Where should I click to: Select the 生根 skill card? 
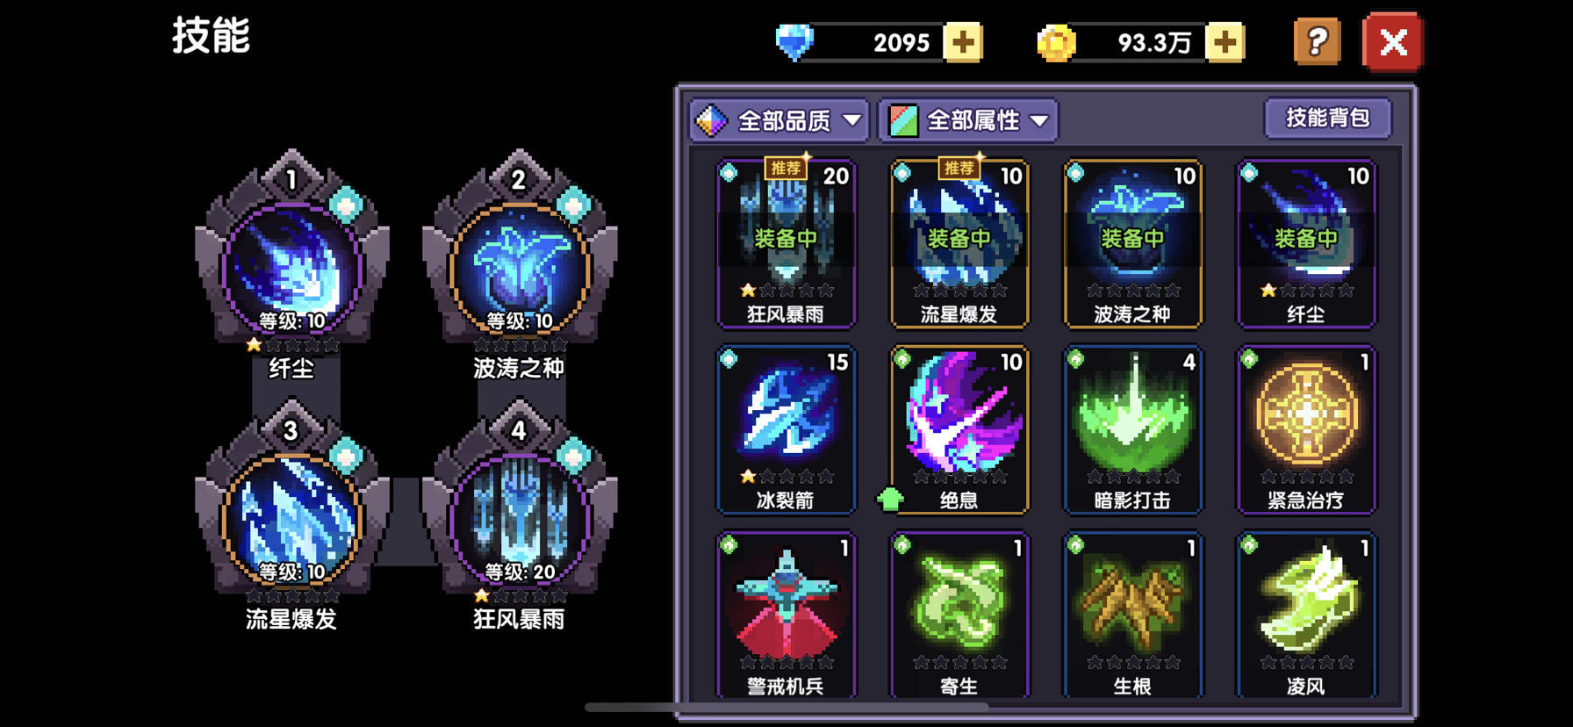(x=1132, y=615)
